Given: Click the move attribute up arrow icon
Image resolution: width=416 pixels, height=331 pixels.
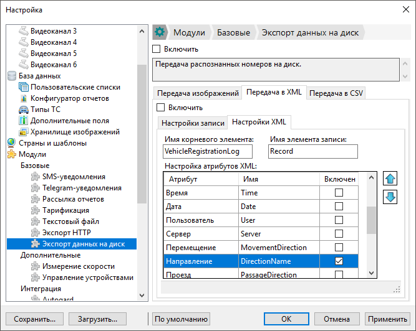Looking at the screenshot, I should (x=390, y=179).
